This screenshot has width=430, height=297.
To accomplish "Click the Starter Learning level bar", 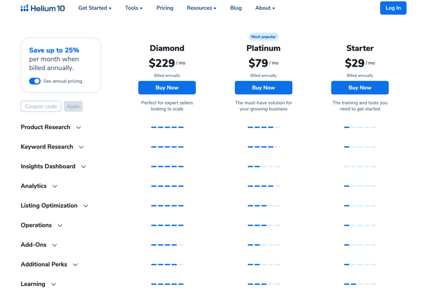I will pos(360,284).
